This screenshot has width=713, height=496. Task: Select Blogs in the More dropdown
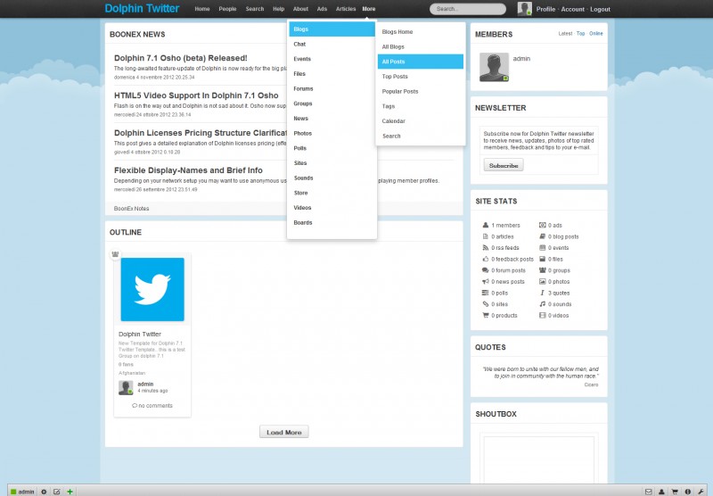[332, 29]
